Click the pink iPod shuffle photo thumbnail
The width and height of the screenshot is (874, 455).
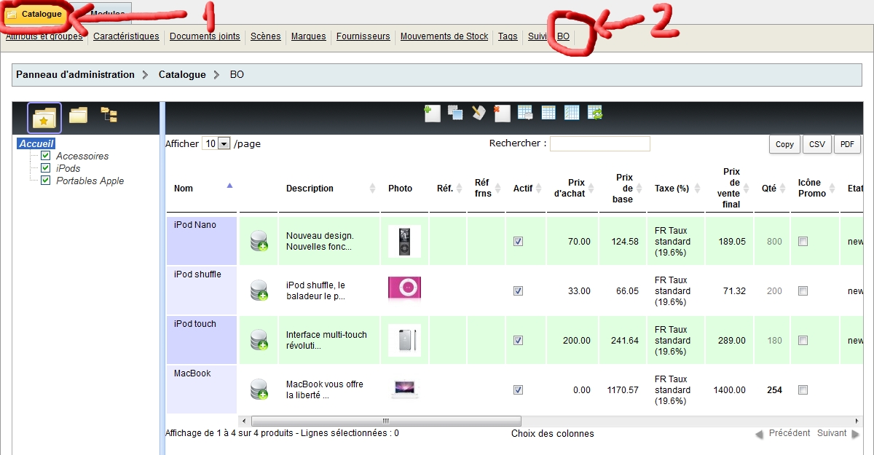[x=404, y=288]
